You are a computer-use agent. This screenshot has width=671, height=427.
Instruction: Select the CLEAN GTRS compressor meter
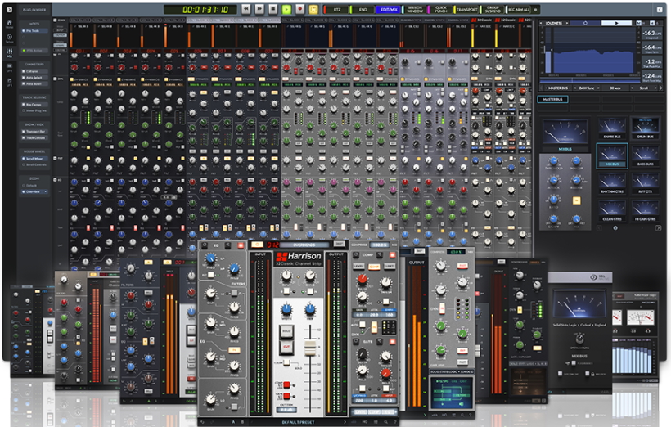(x=612, y=210)
